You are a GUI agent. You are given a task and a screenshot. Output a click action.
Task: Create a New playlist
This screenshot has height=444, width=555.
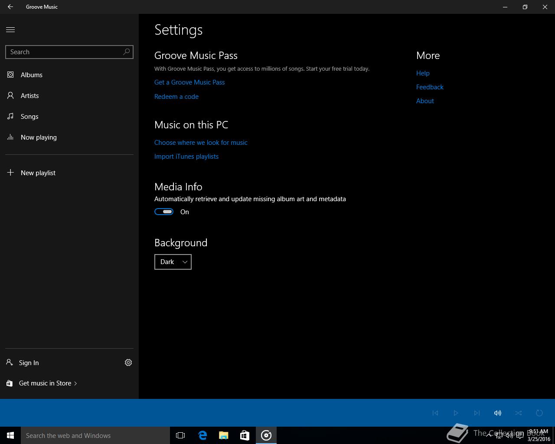tap(69, 173)
